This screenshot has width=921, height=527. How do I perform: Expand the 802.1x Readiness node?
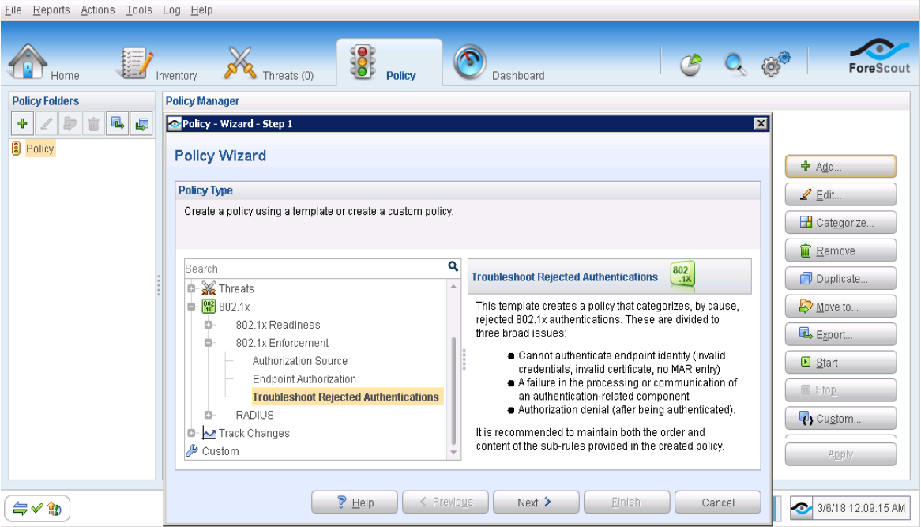point(208,325)
